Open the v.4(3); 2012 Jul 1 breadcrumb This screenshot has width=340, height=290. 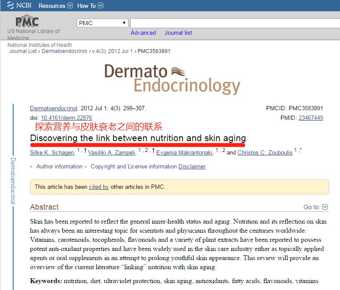tap(112, 51)
